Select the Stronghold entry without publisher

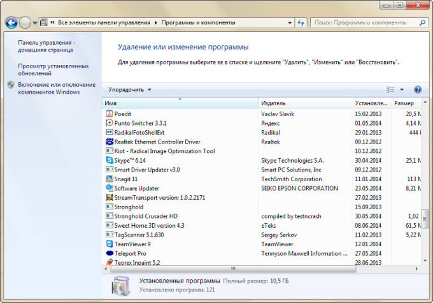129,207
